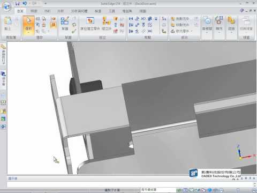Viewport: 257px width, 193px height.
Task: Select the first Mate relationship icon in Relate group
Action: tap(131, 19)
